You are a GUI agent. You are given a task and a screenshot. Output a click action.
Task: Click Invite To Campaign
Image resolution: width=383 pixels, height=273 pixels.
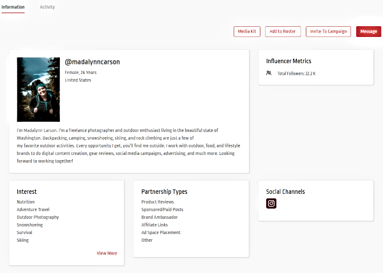point(328,31)
